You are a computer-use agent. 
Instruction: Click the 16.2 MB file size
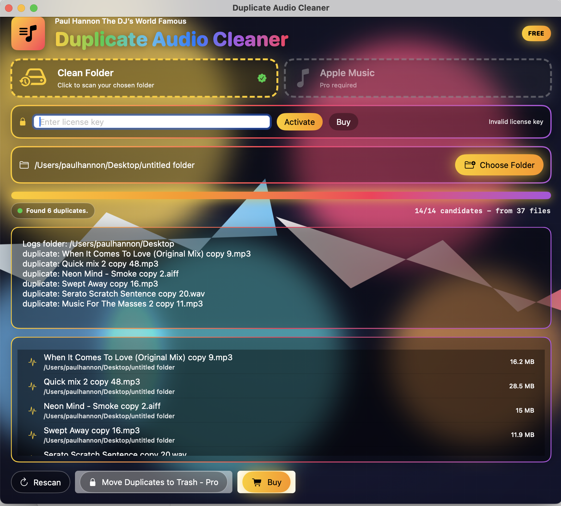[522, 362]
